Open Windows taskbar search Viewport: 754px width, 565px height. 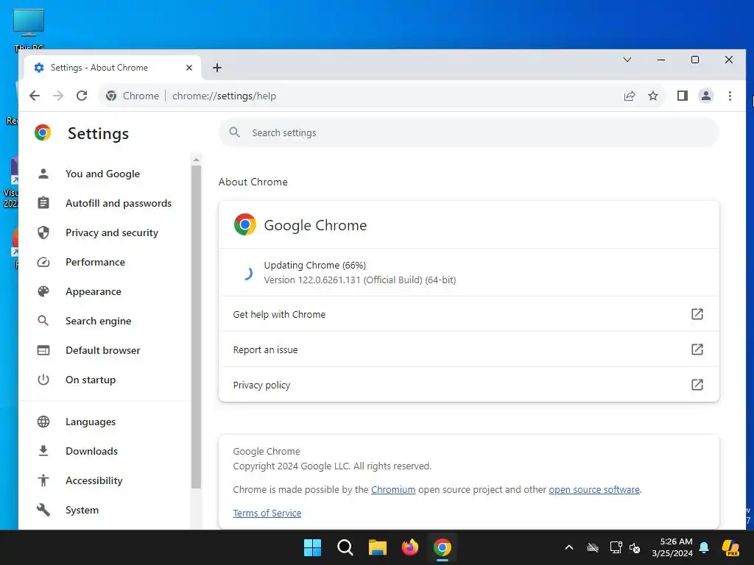coord(345,547)
